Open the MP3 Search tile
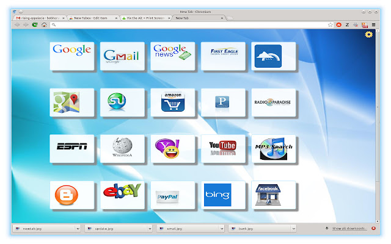This screenshot has width=391, height=244. point(274,149)
